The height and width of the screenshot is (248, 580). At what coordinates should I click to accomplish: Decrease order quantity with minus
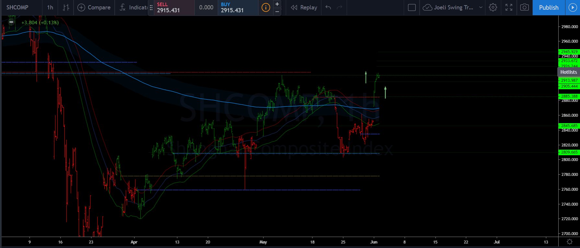[277, 11]
